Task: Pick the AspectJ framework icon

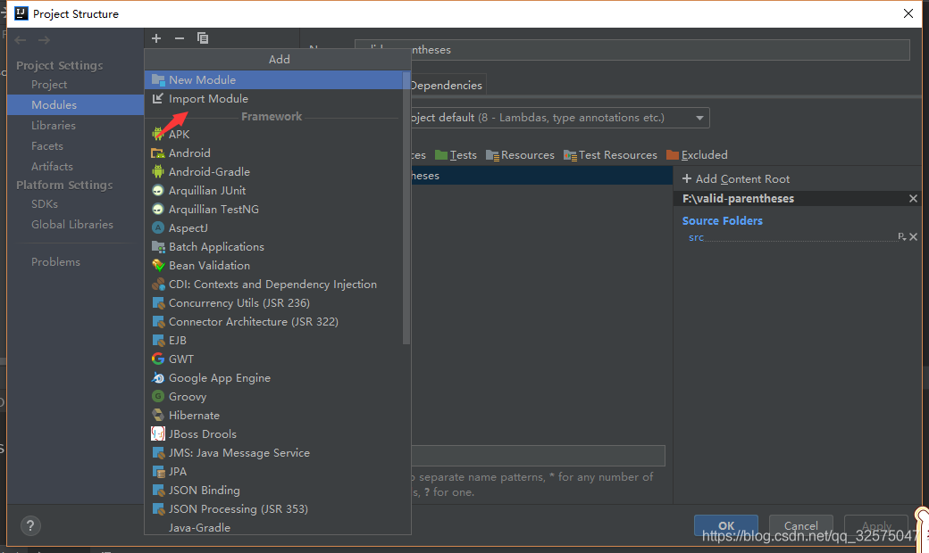Action: pos(157,227)
